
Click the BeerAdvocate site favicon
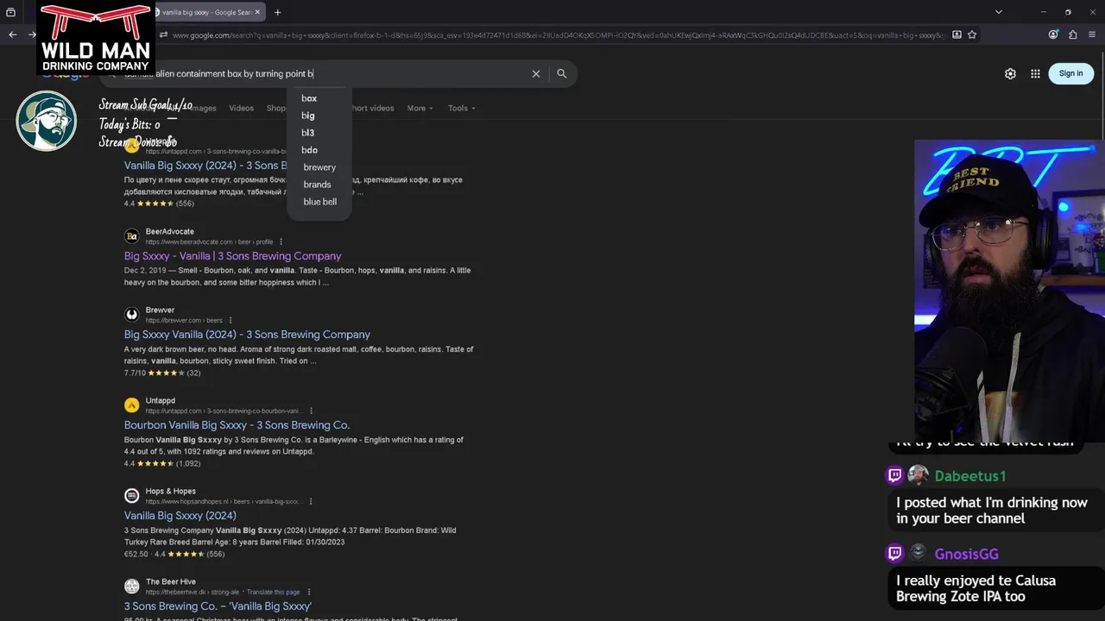point(131,236)
